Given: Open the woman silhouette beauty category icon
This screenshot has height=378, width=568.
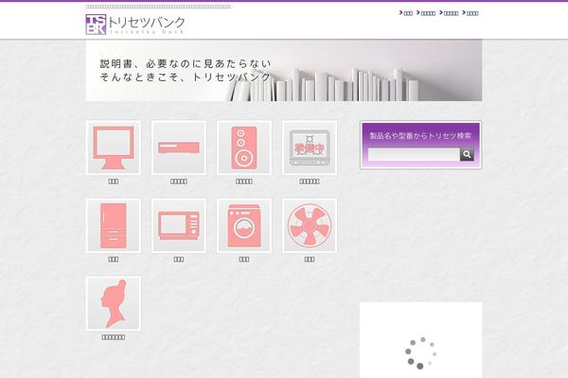Looking at the screenshot, I should pos(114,303).
